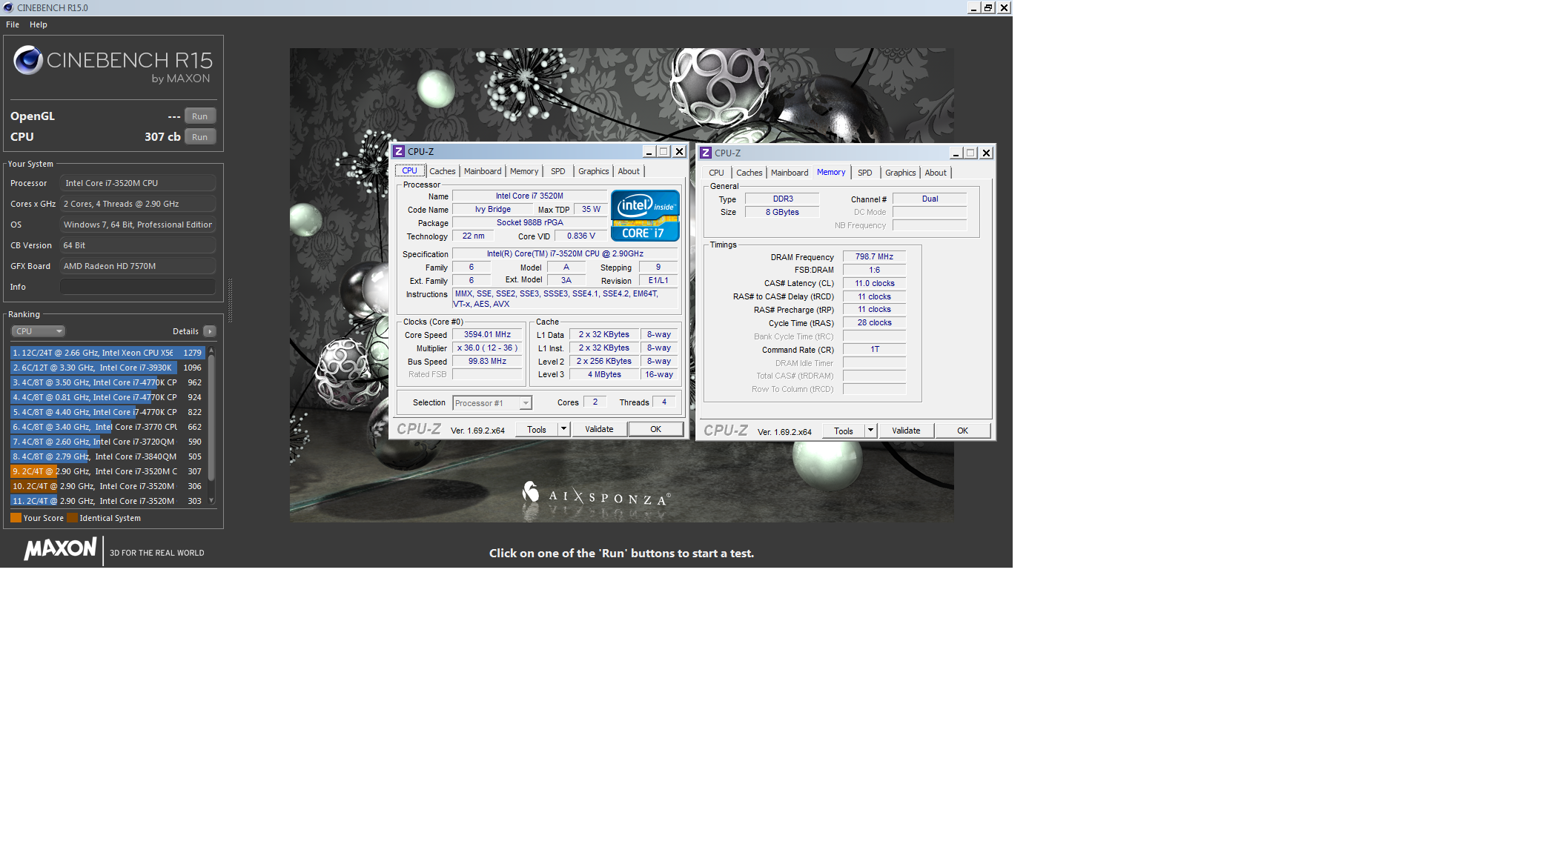
Task: Click the Identical System legend swatch
Action: click(x=72, y=518)
